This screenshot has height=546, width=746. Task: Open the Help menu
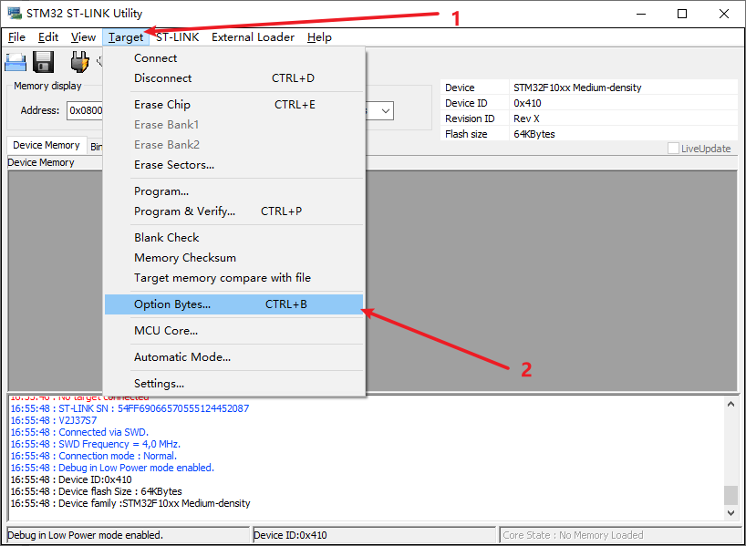[x=319, y=37]
